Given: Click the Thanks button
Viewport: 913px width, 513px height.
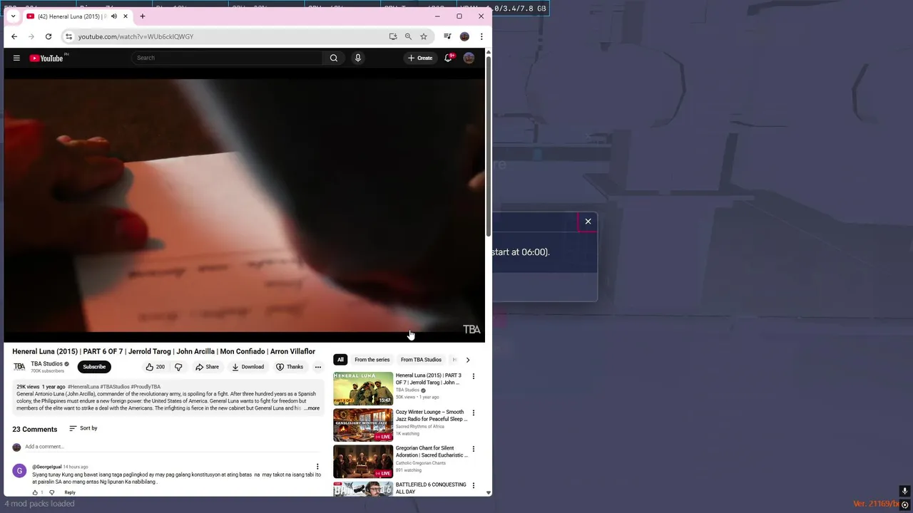Looking at the screenshot, I should pos(290,367).
